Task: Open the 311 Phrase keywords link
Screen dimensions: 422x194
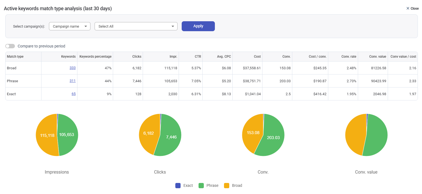Action: pyautogui.click(x=72, y=81)
